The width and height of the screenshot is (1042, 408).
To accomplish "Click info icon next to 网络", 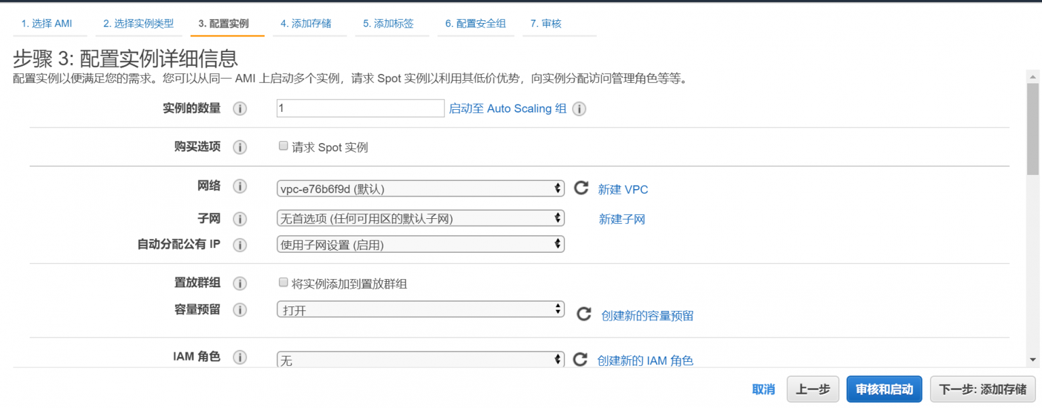I will click(x=239, y=186).
